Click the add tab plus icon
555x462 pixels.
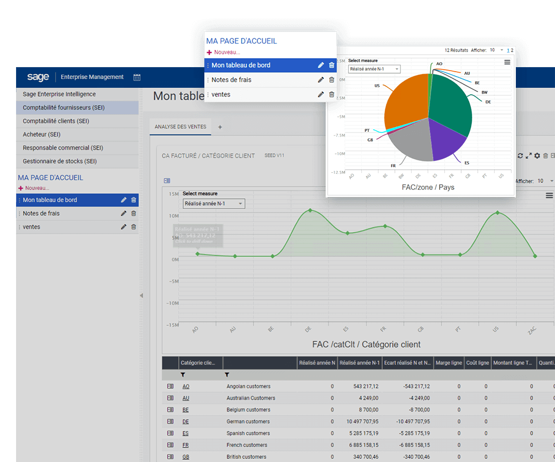(x=220, y=127)
